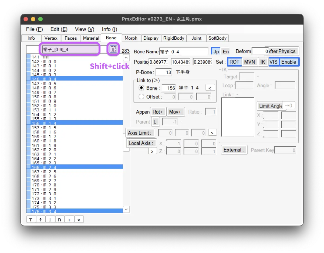Switch to the Material tab

(91, 38)
